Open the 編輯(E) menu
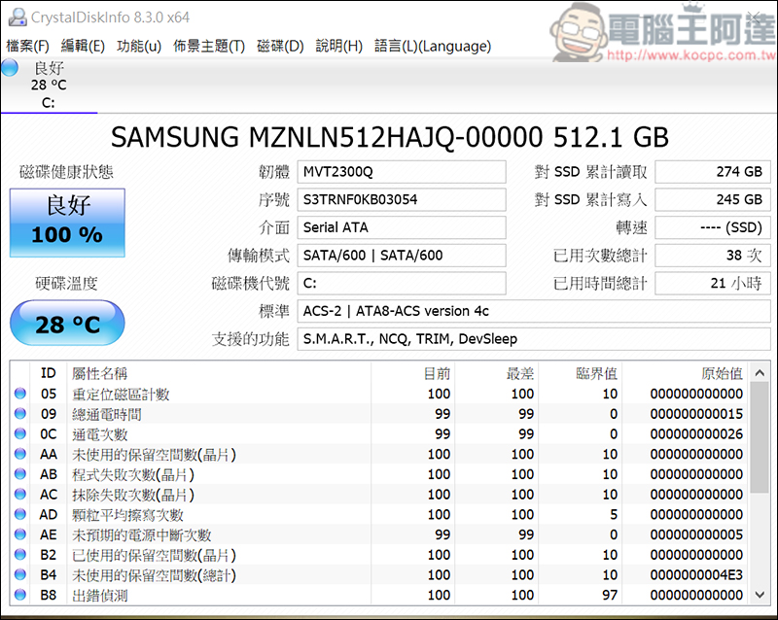The width and height of the screenshot is (778, 620). (83, 46)
